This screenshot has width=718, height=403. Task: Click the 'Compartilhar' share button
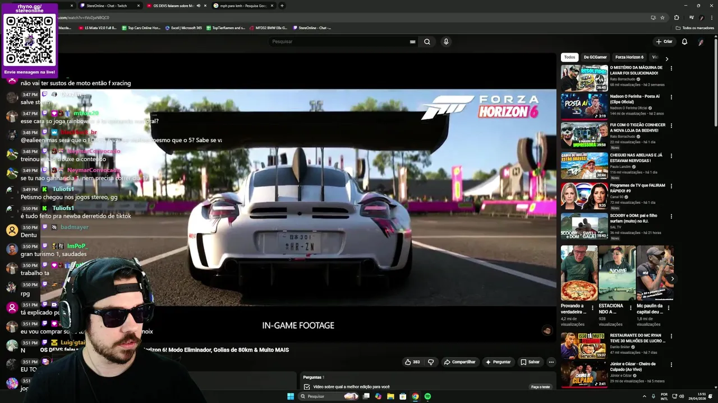pyautogui.click(x=459, y=362)
